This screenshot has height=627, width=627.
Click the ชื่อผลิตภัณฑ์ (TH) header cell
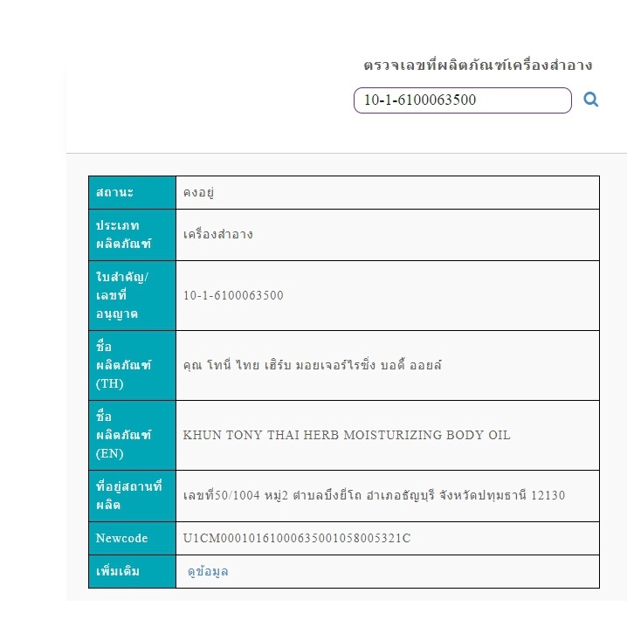coord(132,366)
